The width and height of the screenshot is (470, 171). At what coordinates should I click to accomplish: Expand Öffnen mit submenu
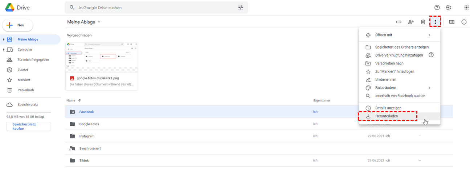click(x=429, y=35)
